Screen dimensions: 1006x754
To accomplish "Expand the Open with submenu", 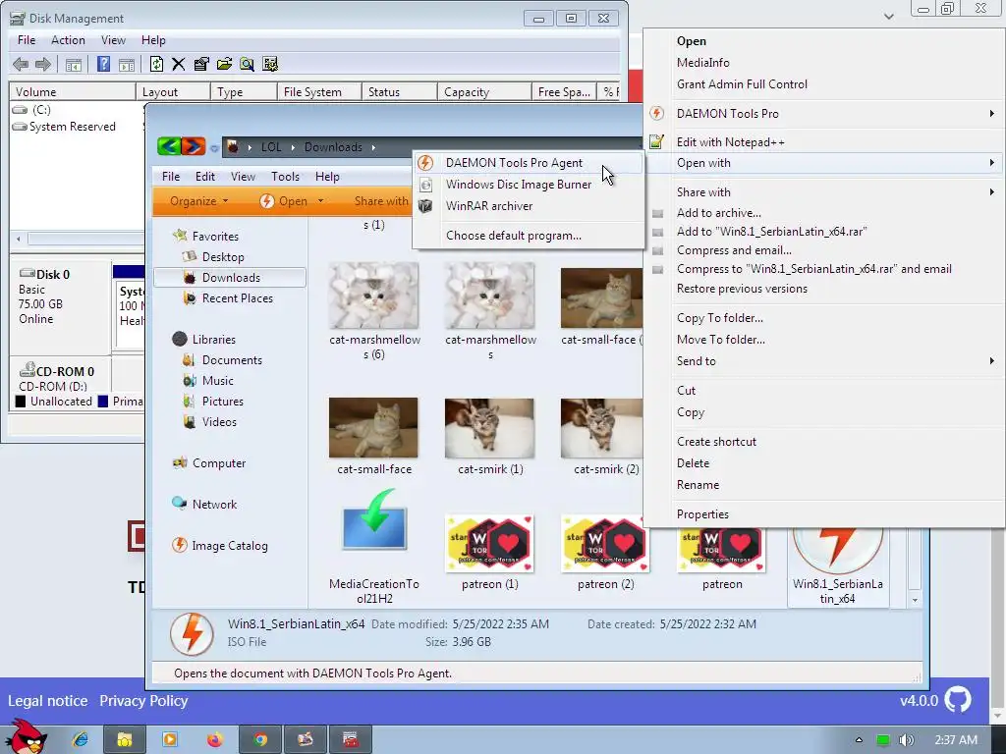I will point(992,163).
